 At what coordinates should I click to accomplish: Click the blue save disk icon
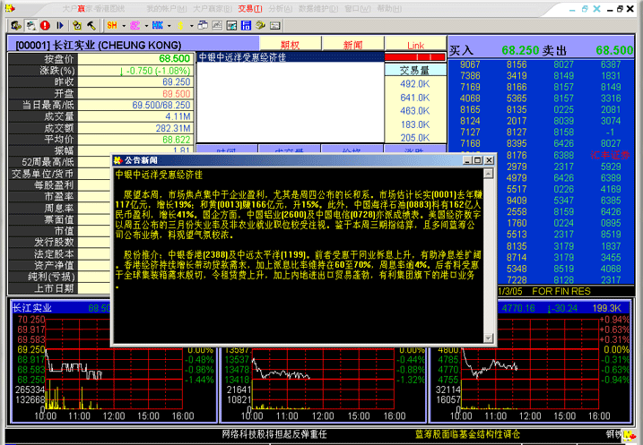pyautogui.click(x=246, y=25)
